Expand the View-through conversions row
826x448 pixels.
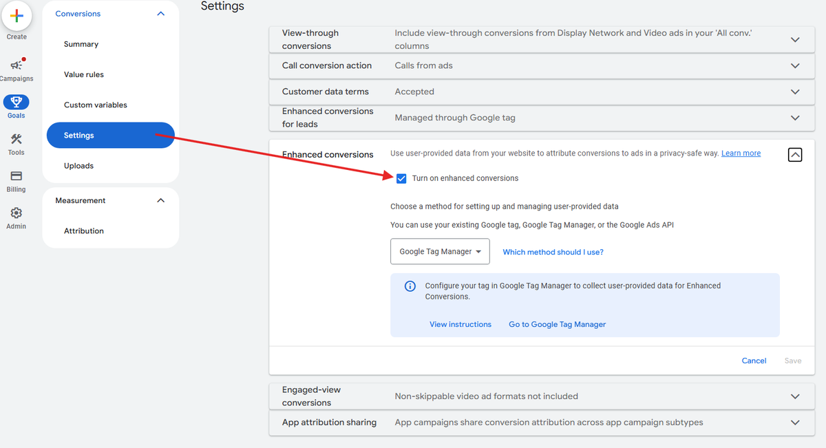click(x=795, y=39)
